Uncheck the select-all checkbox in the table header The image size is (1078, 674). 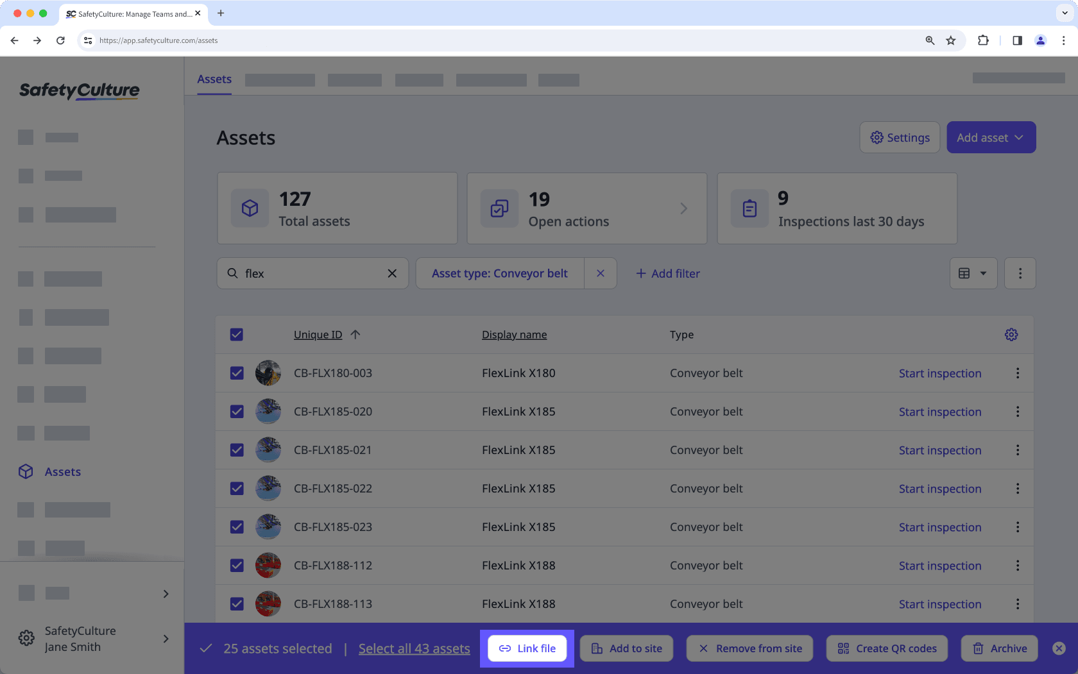coord(237,334)
